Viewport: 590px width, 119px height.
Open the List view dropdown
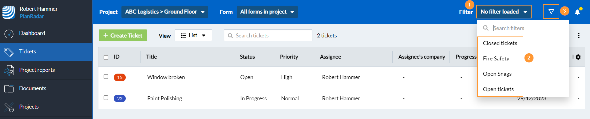[193, 35]
